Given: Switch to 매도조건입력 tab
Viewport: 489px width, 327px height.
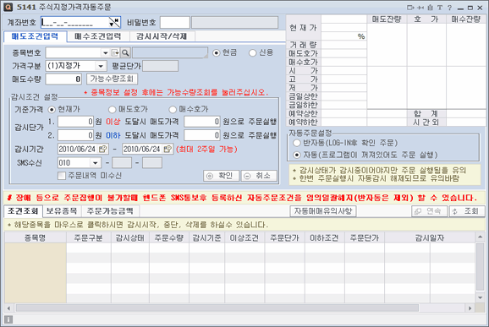Looking at the screenshot, I should [35, 36].
